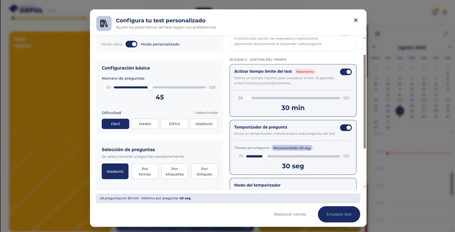Viewport: 455px width, 232px height.
Task: Click the summary bar with 45 preguntas
Action: (228, 199)
